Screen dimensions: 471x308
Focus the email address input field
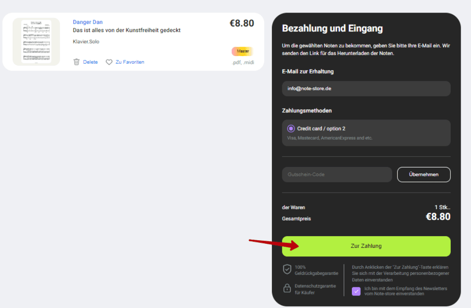click(x=366, y=88)
